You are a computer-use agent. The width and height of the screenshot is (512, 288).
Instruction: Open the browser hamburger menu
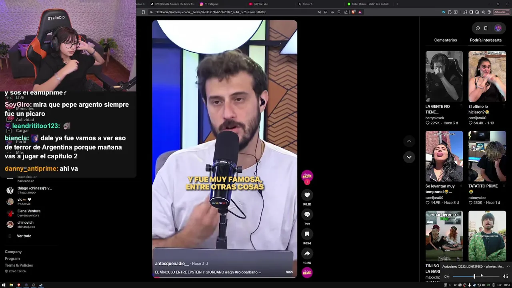tap(508, 12)
